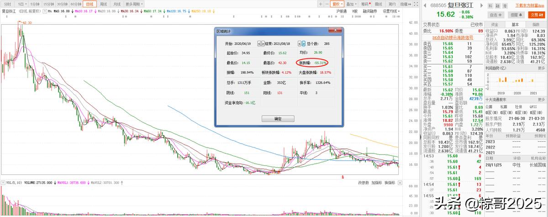Click the orange 交易 button
Viewport: 548px width, 217px height.
pyautogui.click(x=537, y=15)
